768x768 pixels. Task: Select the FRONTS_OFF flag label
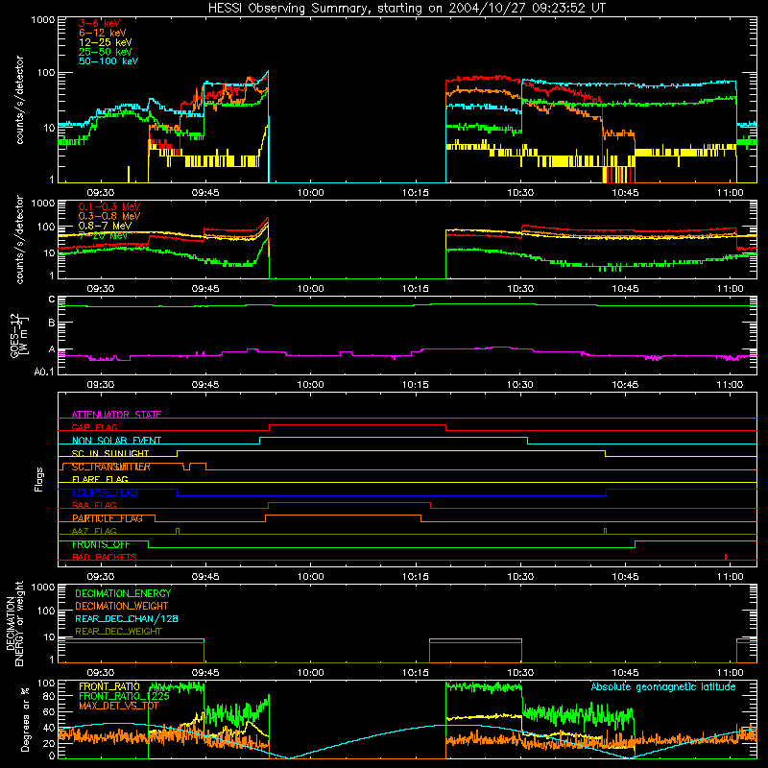[101, 544]
